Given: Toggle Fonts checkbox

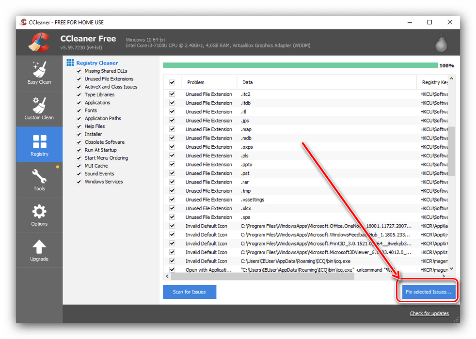Looking at the screenshot, I should pos(79,110).
